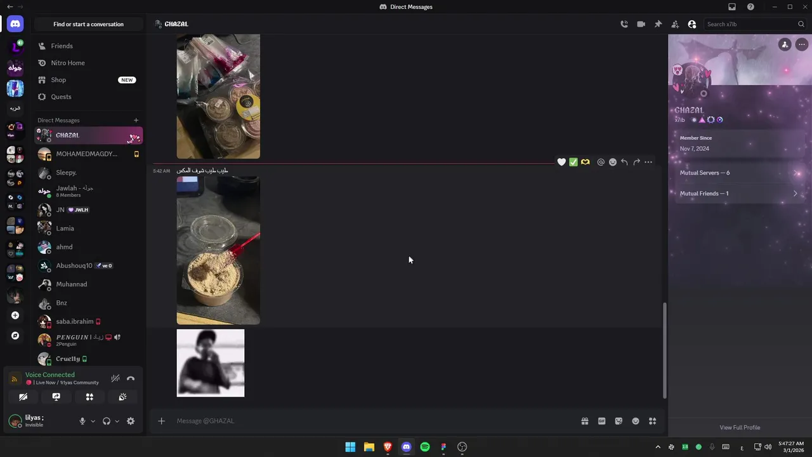Click View Full Profile

coord(740,427)
